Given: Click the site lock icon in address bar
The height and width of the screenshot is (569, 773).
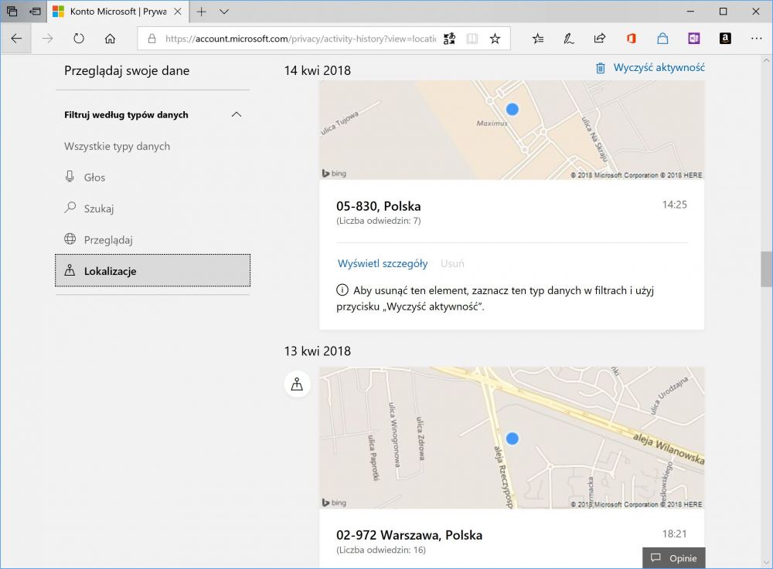Looking at the screenshot, I should 152,39.
